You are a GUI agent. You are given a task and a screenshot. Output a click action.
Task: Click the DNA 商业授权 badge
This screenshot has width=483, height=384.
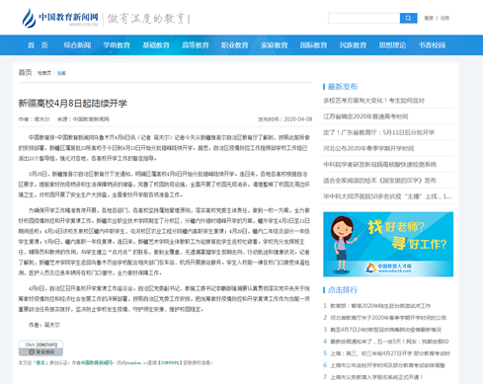click(40, 348)
